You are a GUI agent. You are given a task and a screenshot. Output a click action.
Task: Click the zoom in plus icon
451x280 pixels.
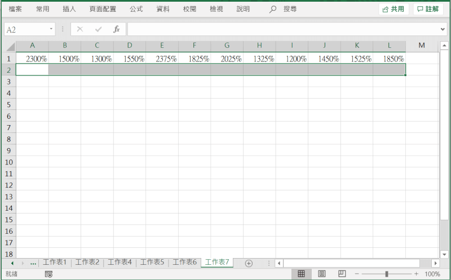pos(416,274)
